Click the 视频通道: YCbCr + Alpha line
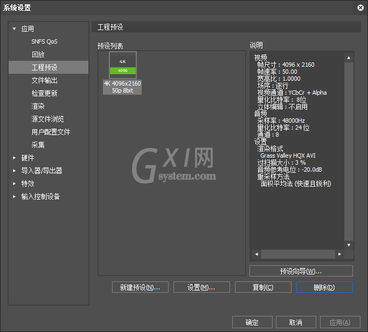 click(x=292, y=93)
